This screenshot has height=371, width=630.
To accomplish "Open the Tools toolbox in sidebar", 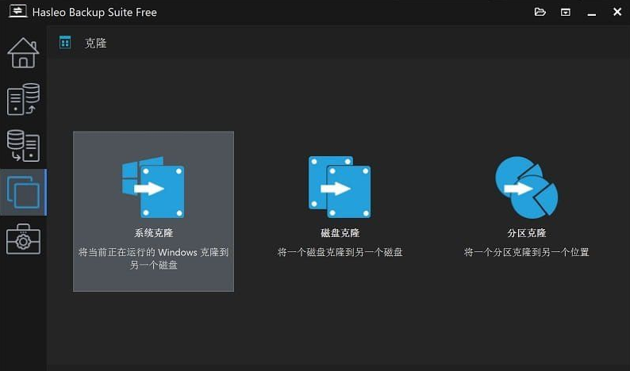I will tap(23, 239).
